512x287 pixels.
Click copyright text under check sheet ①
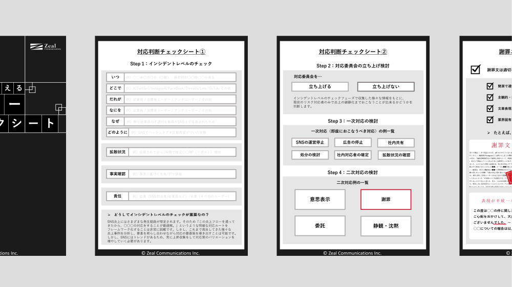click(x=170, y=253)
